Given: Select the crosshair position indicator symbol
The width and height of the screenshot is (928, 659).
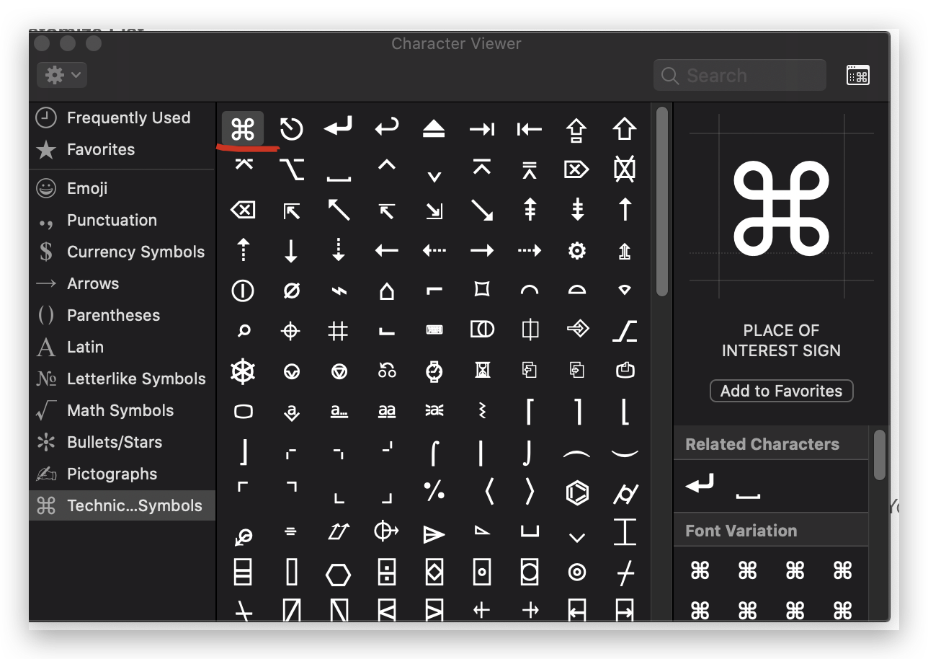Looking at the screenshot, I should [290, 331].
